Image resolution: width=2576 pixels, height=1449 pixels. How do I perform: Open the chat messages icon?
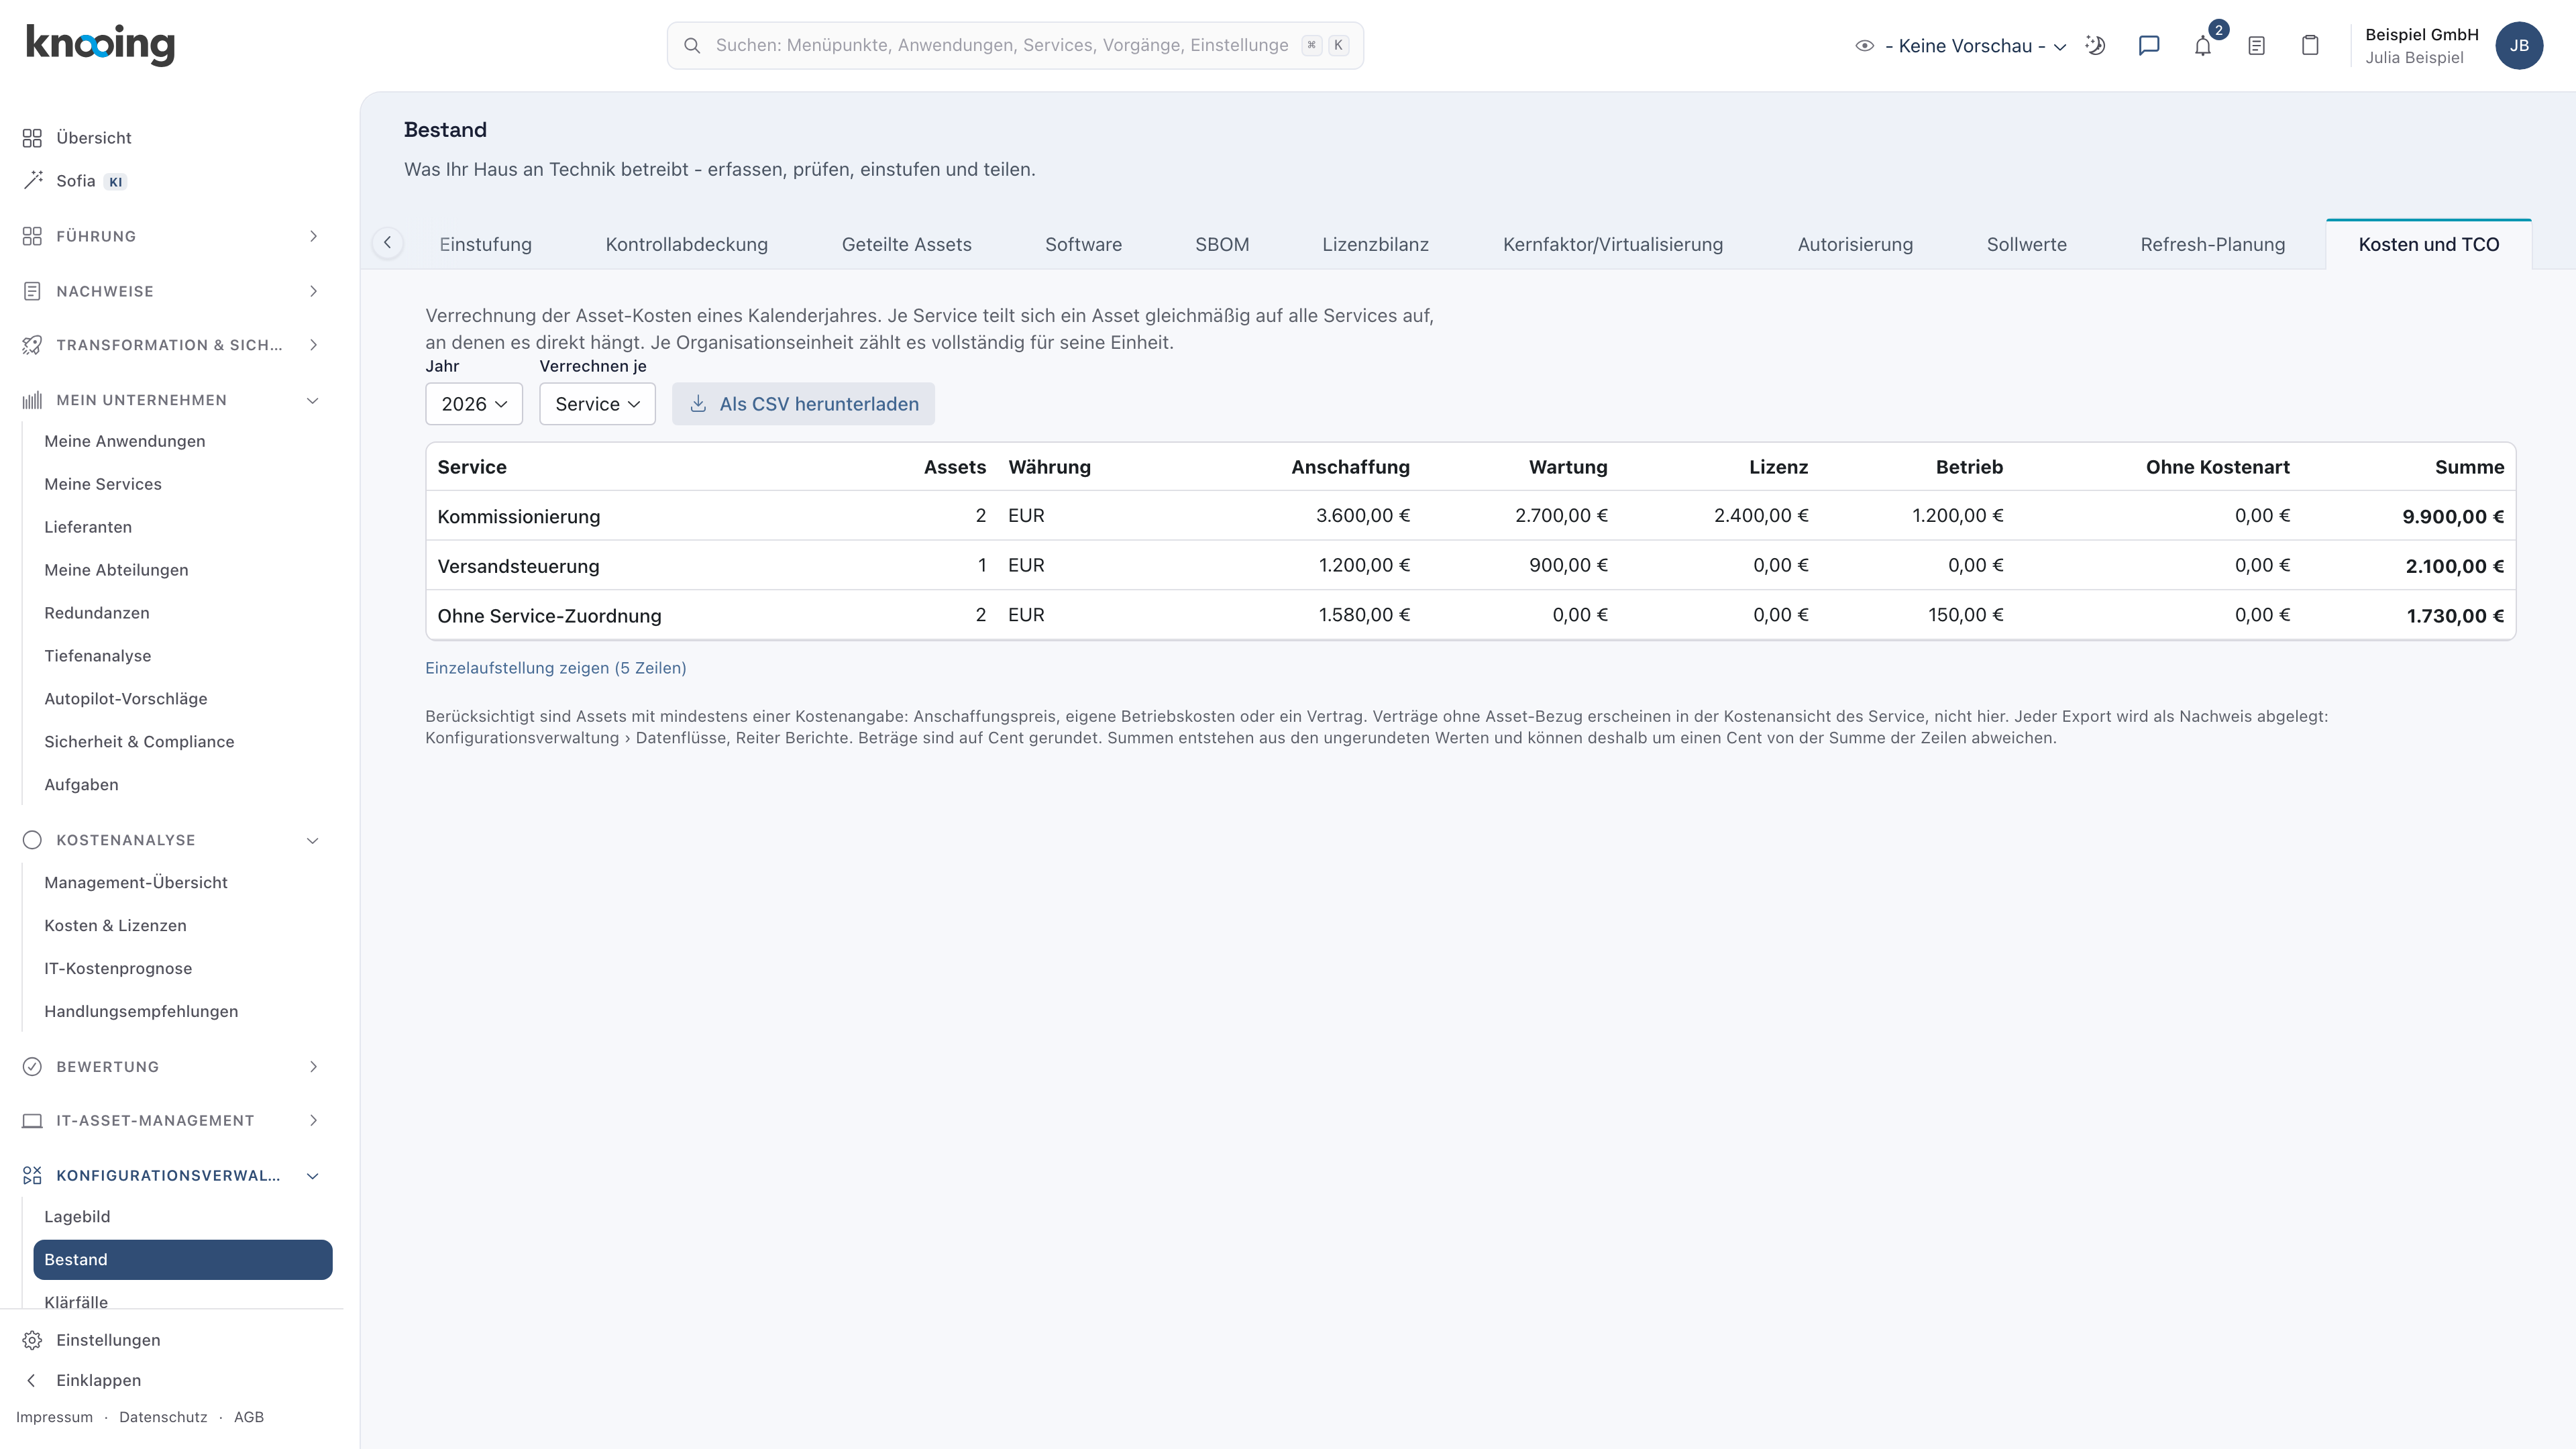point(2149,45)
